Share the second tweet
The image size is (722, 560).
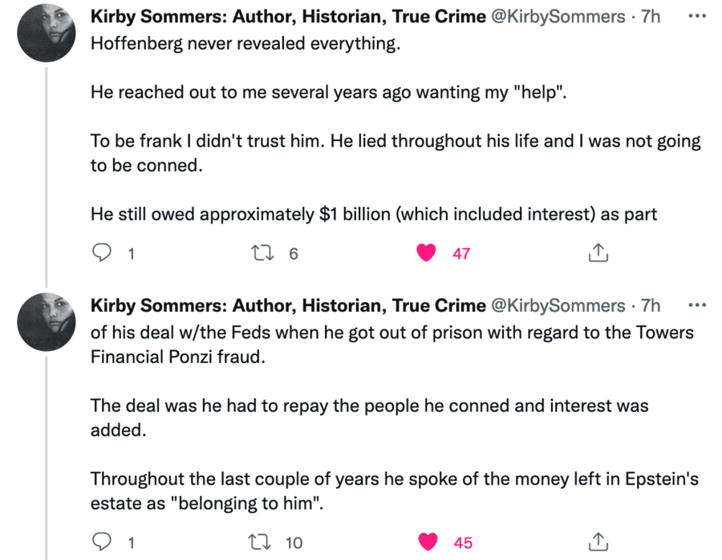(x=598, y=542)
